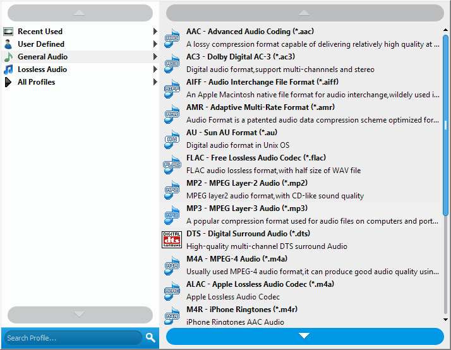
Task: Click 'iPhone Ringtones AAC Audio' description
Action: point(235,322)
